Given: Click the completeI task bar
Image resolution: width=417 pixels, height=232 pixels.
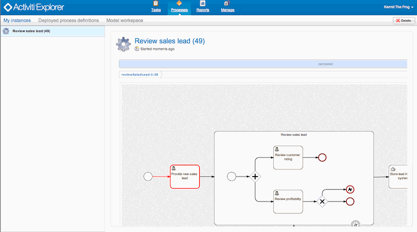Looking at the screenshot, I should tap(263, 64).
